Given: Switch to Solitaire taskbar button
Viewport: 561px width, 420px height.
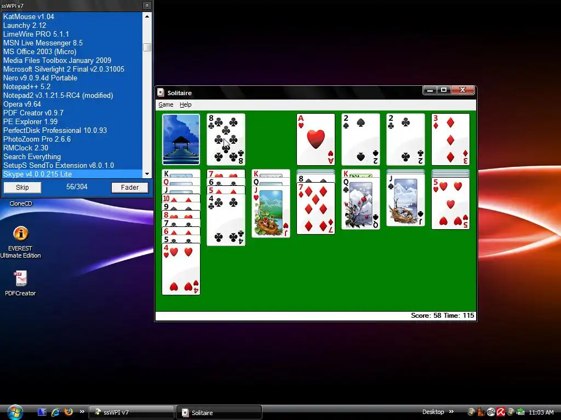Looking at the screenshot, I should tap(219, 412).
